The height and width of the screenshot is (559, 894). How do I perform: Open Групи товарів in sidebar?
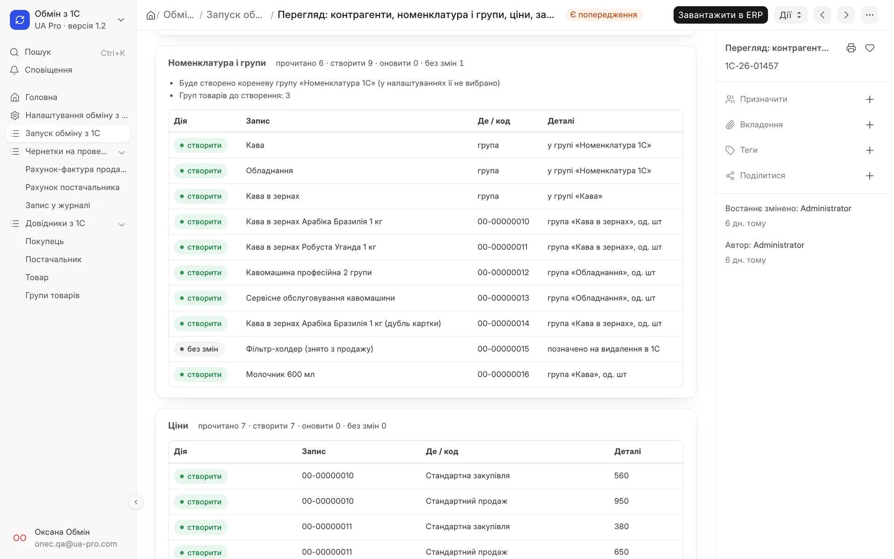[x=52, y=295]
